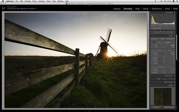Toggle the Tone Curve panel on/off switch
179x112 pixels.
coord(151,76)
